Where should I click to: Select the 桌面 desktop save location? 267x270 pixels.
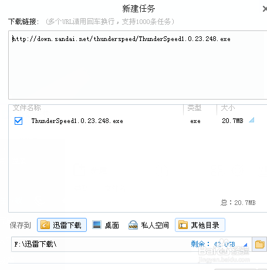click(x=106, y=225)
